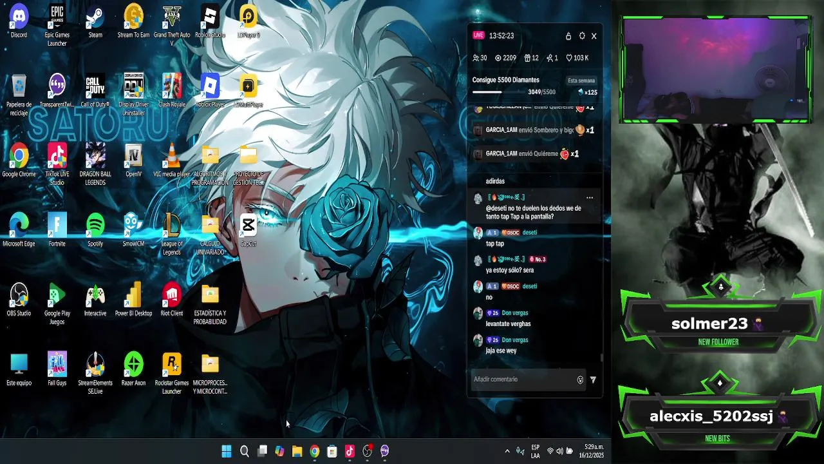Select the Razer Axon desktop icon

133,369
